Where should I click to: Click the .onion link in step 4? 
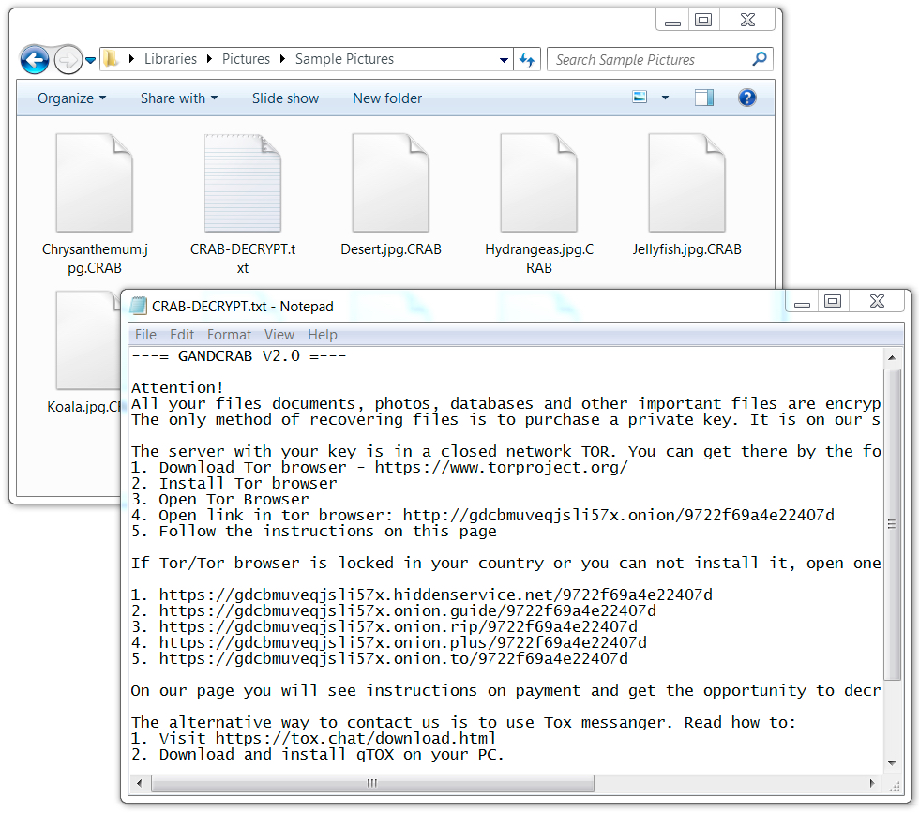[618, 515]
